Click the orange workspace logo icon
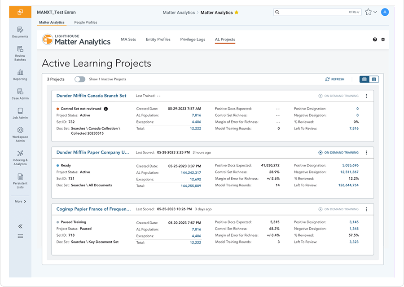Screen dimensions: 404x287 [x=20, y=12]
